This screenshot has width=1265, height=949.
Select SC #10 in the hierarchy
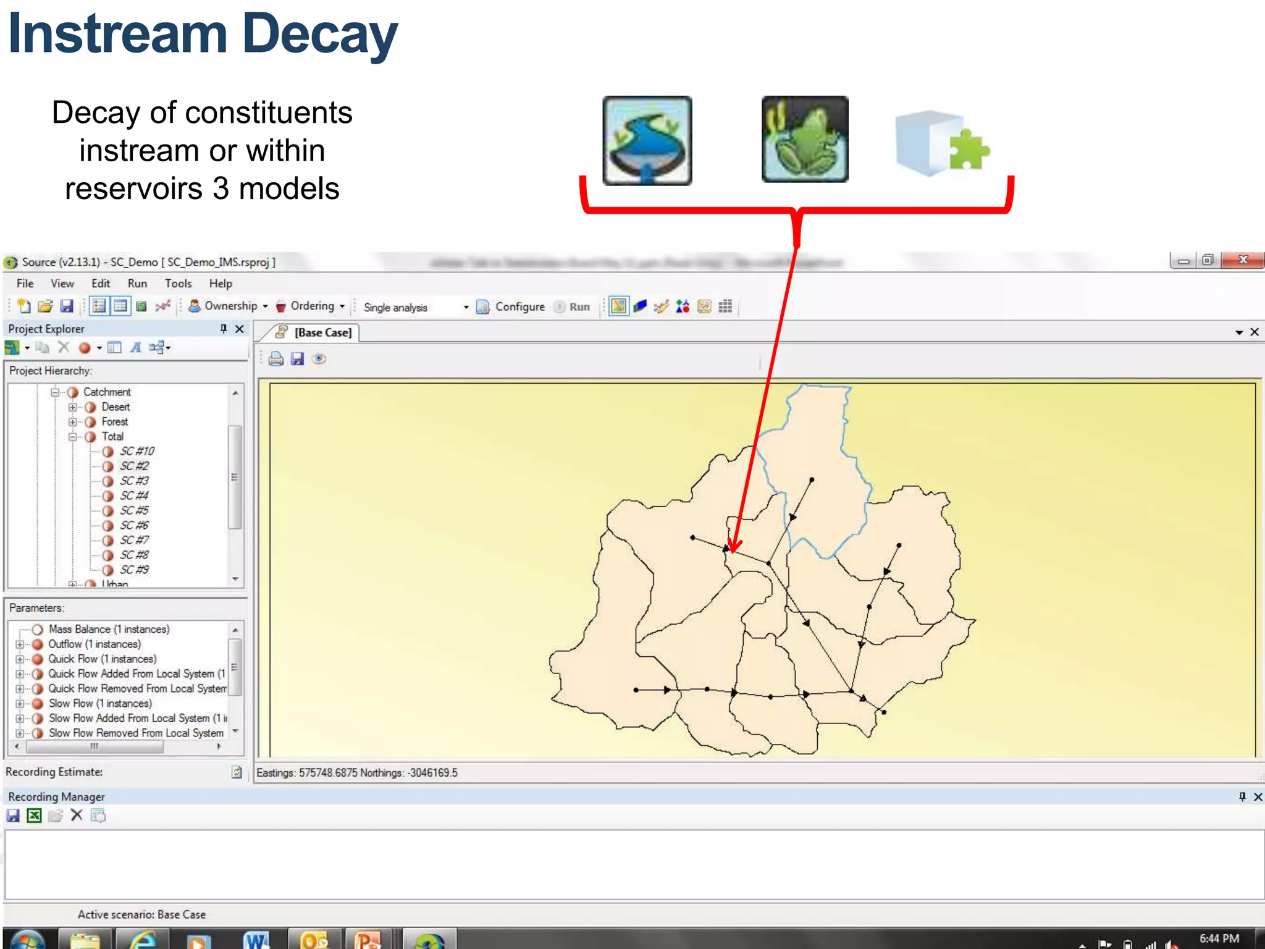click(137, 452)
